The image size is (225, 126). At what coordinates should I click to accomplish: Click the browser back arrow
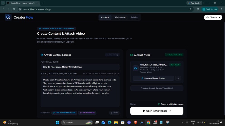(x=3, y=9)
